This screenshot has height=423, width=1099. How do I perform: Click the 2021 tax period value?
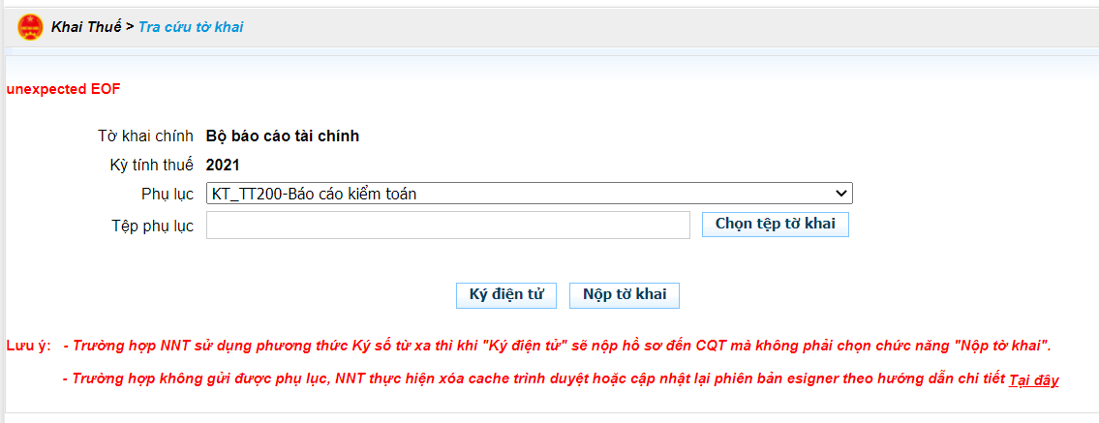pos(223,166)
